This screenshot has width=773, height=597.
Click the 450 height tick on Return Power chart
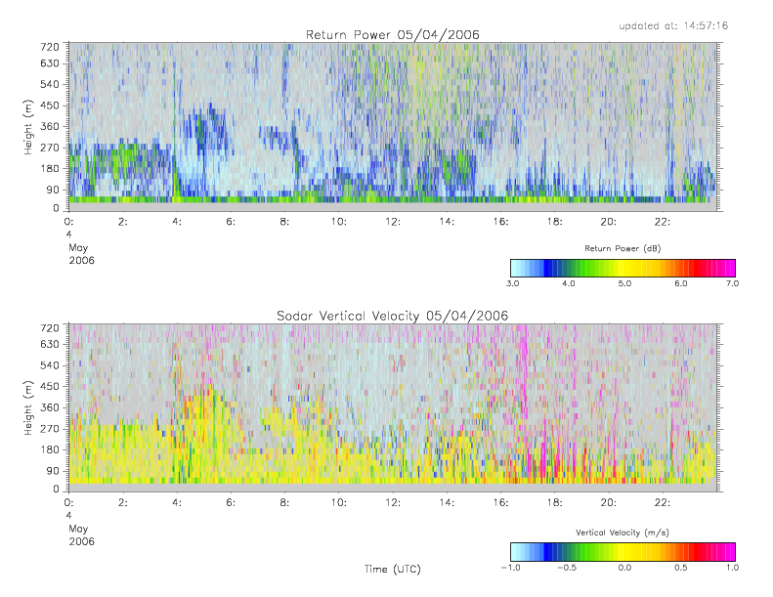click(x=50, y=106)
